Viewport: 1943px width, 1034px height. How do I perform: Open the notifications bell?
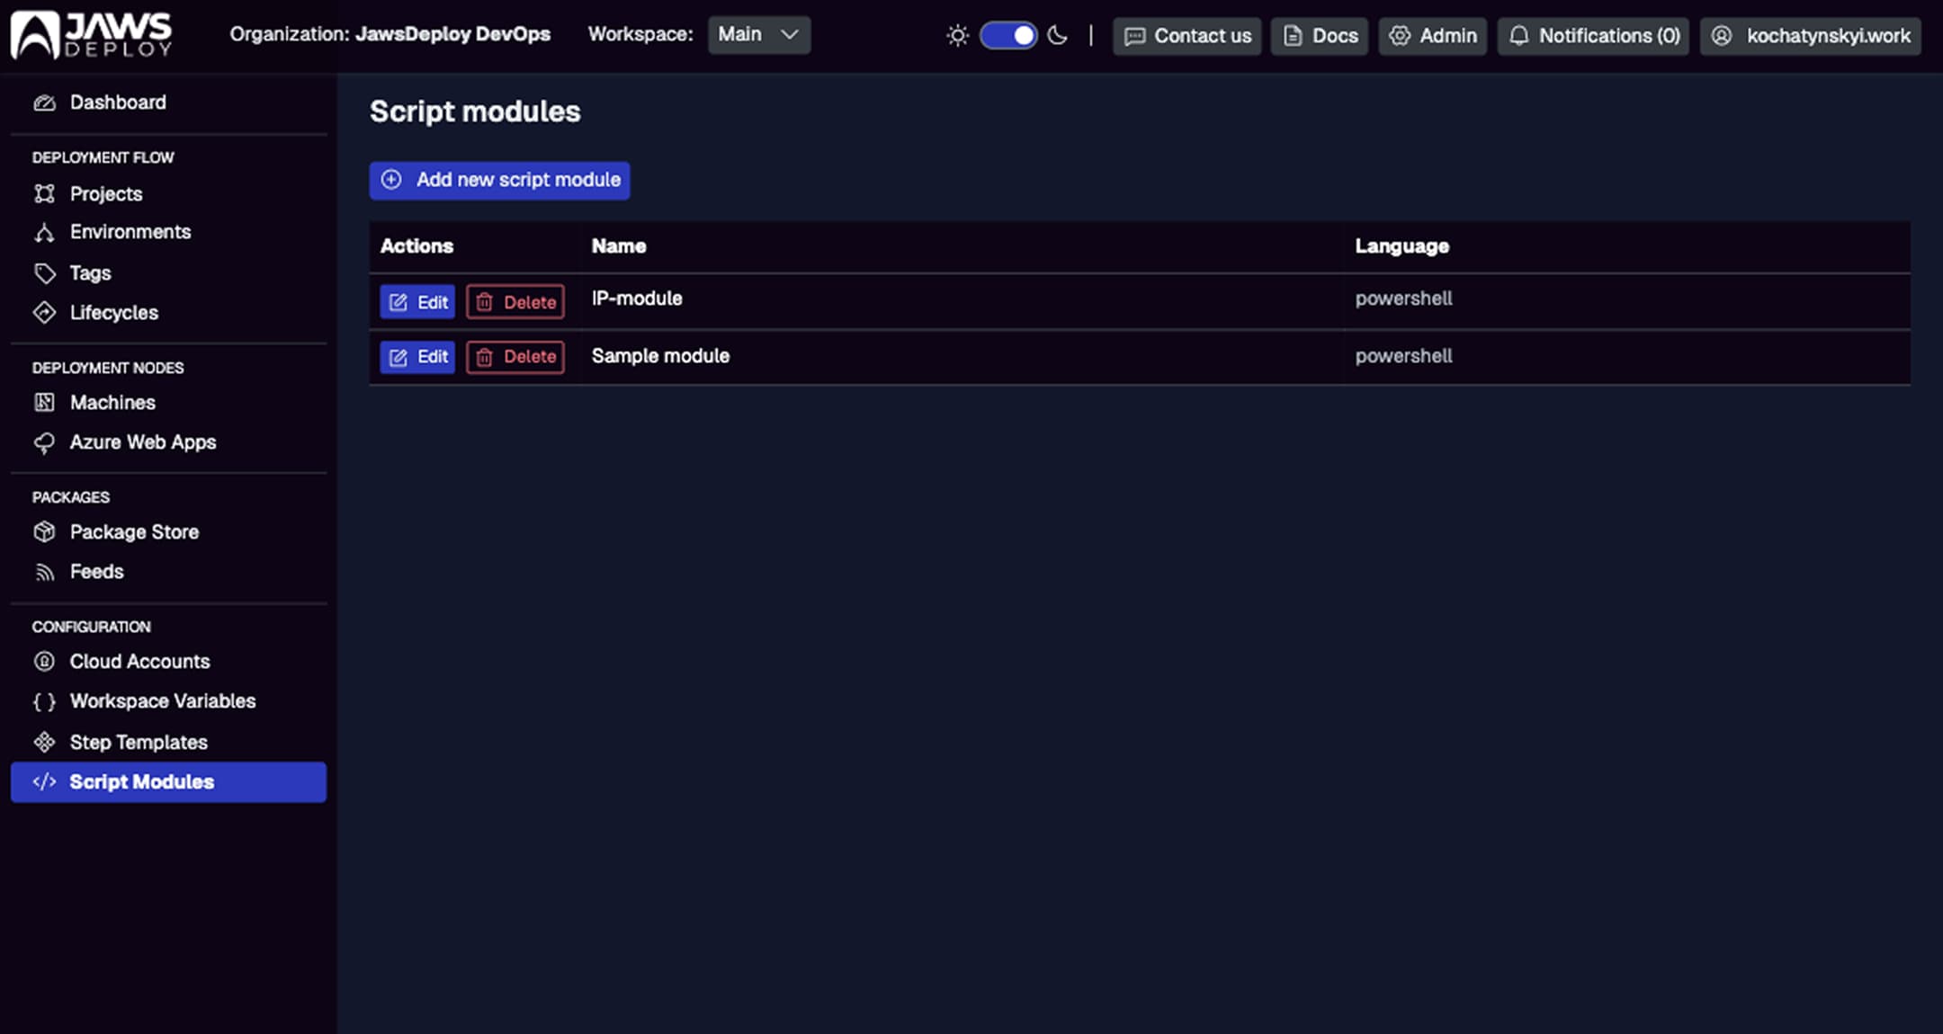1518,36
